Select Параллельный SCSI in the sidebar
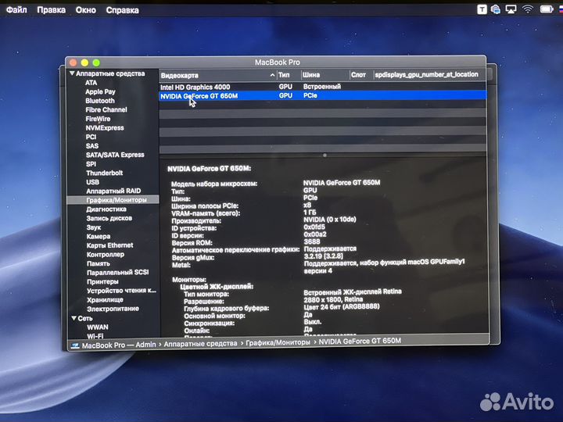 click(x=118, y=273)
